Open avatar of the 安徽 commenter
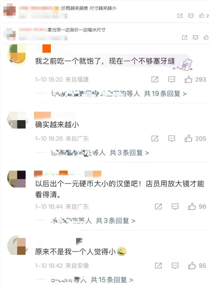 coord(17,246)
